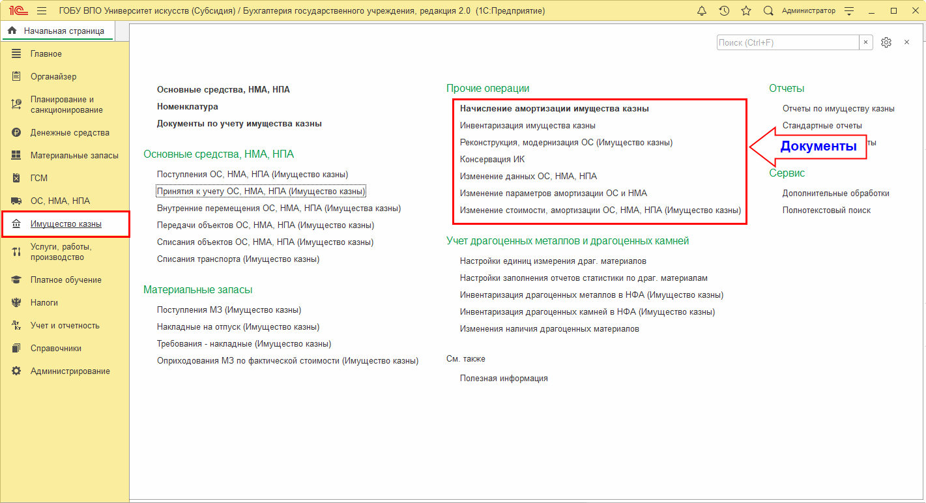The height and width of the screenshot is (503, 926).
Task: Clear the search field with x button
Action: [866, 42]
